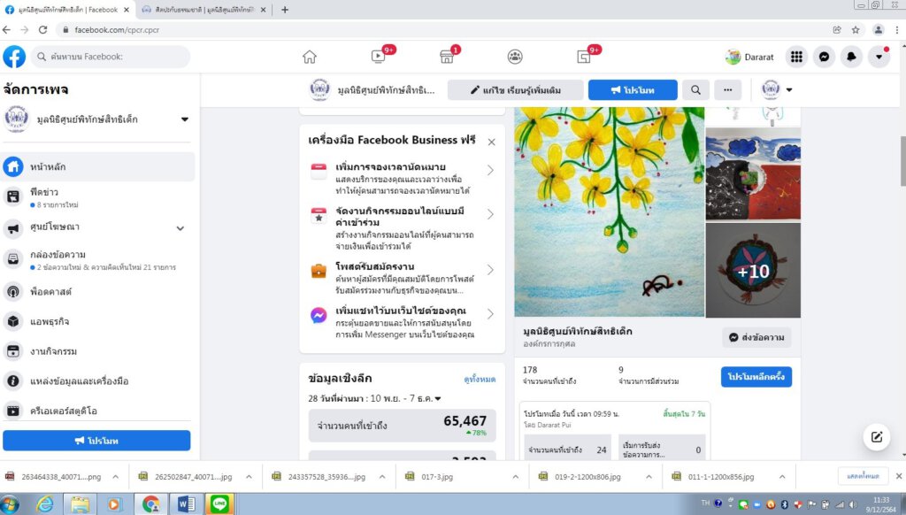Image resolution: width=906 pixels, height=515 pixels.
Task: Open the Facebook apps grid menu
Action: click(x=796, y=56)
